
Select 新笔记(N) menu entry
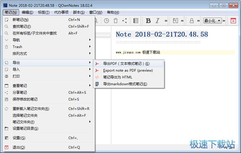point(48,20)
